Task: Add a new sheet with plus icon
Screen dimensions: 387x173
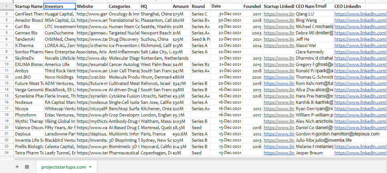Action: pyautogui.click(x=17, y=167)
